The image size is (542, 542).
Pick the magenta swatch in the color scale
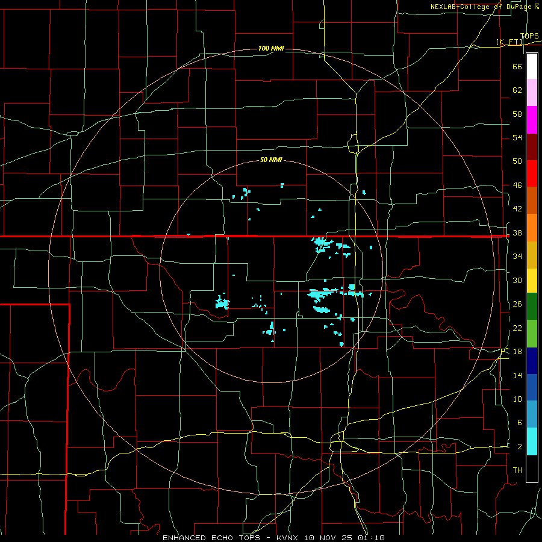pyautogui.click(x=532, y=120)
